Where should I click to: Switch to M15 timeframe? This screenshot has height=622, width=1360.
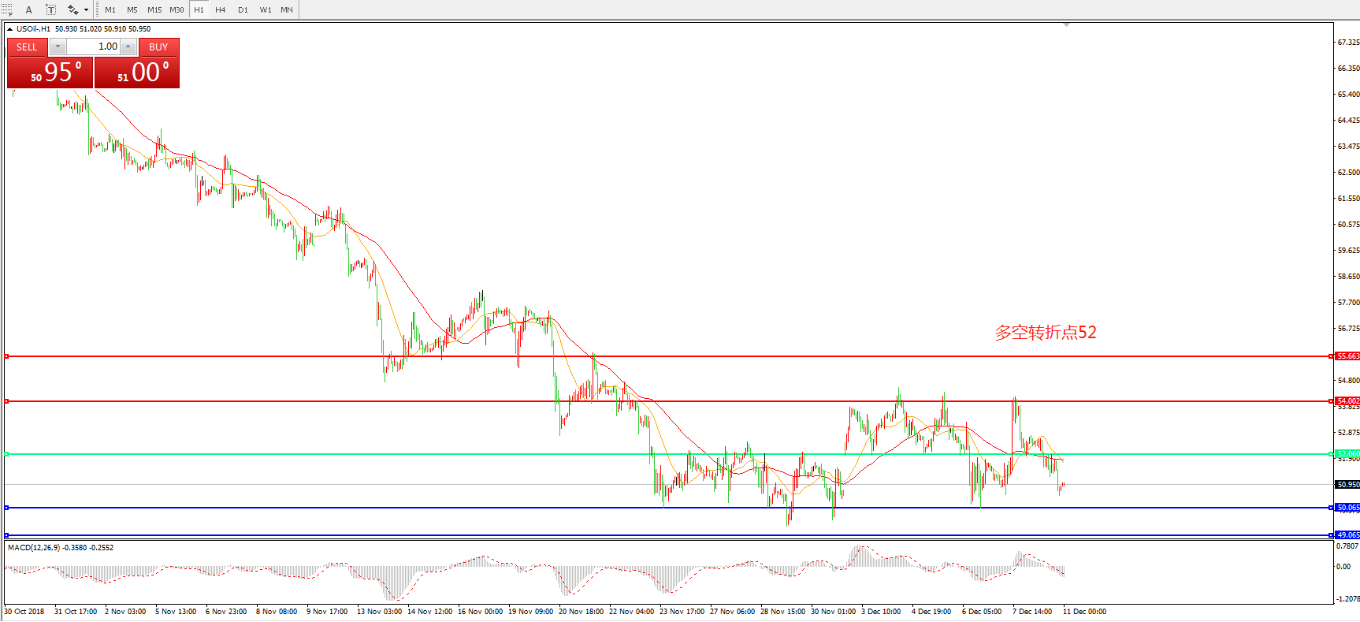154,9
